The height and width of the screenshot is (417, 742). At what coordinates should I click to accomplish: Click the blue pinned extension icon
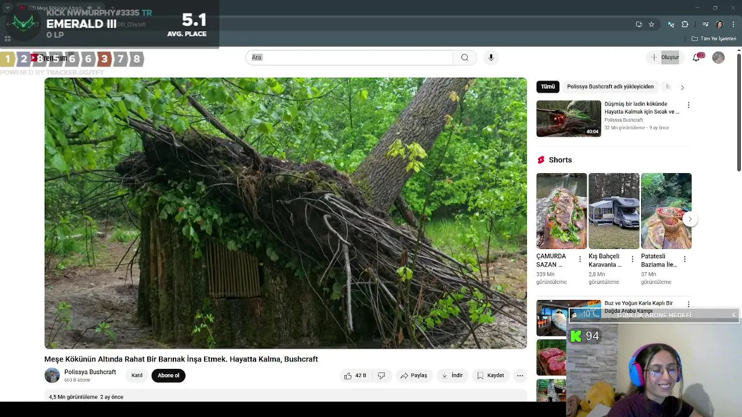click(671, 24)
